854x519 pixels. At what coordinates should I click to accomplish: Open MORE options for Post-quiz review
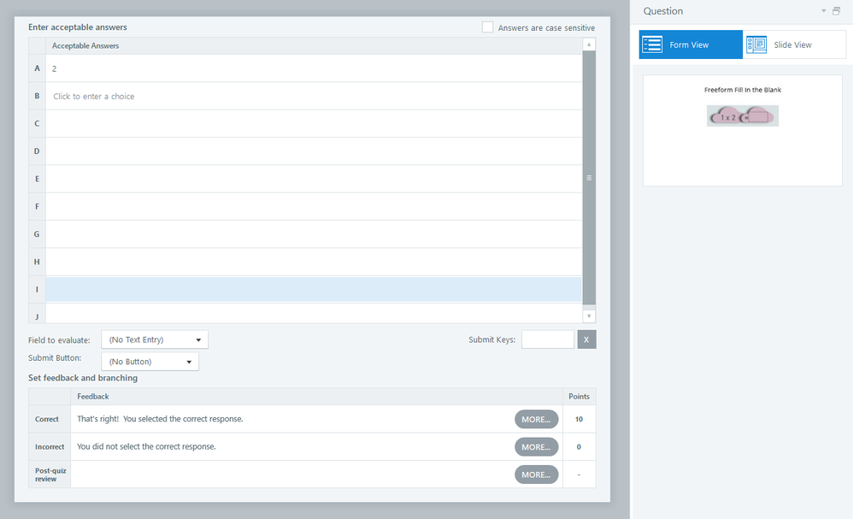point(537,475)
